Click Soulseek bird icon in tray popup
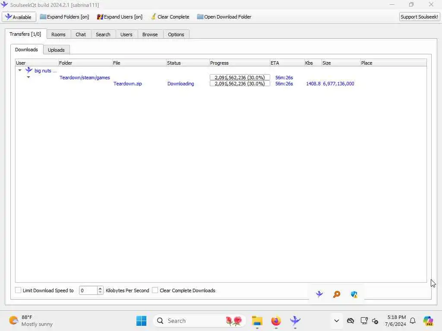 [319, 294]
